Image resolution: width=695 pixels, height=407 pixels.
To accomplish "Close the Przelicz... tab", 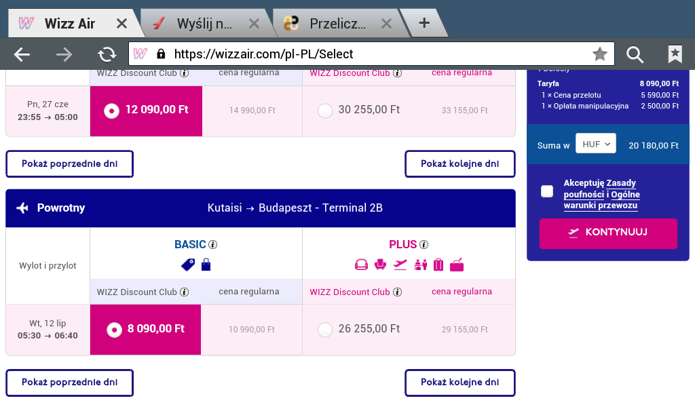I will pos(386,24).
